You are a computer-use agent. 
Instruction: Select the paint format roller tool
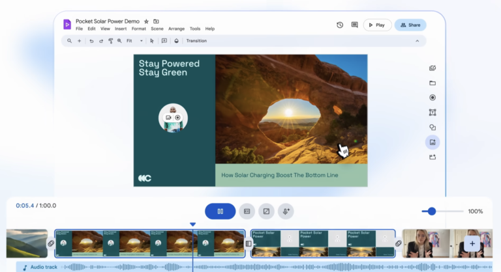[110, 41]
